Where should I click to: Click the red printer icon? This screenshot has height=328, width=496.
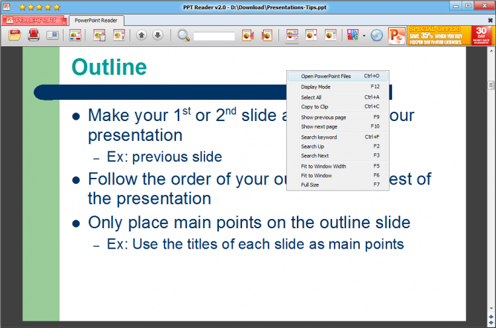point(34,35)
